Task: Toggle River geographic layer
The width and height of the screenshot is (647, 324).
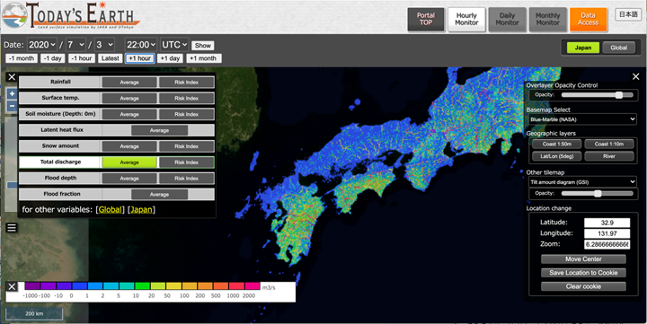Action: pyautogui.click(x=609, y=156)
